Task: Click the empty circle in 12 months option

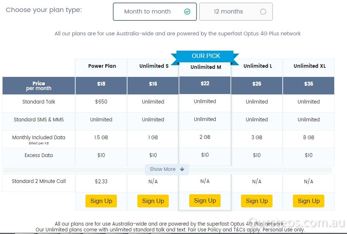Action: point(263,11)
